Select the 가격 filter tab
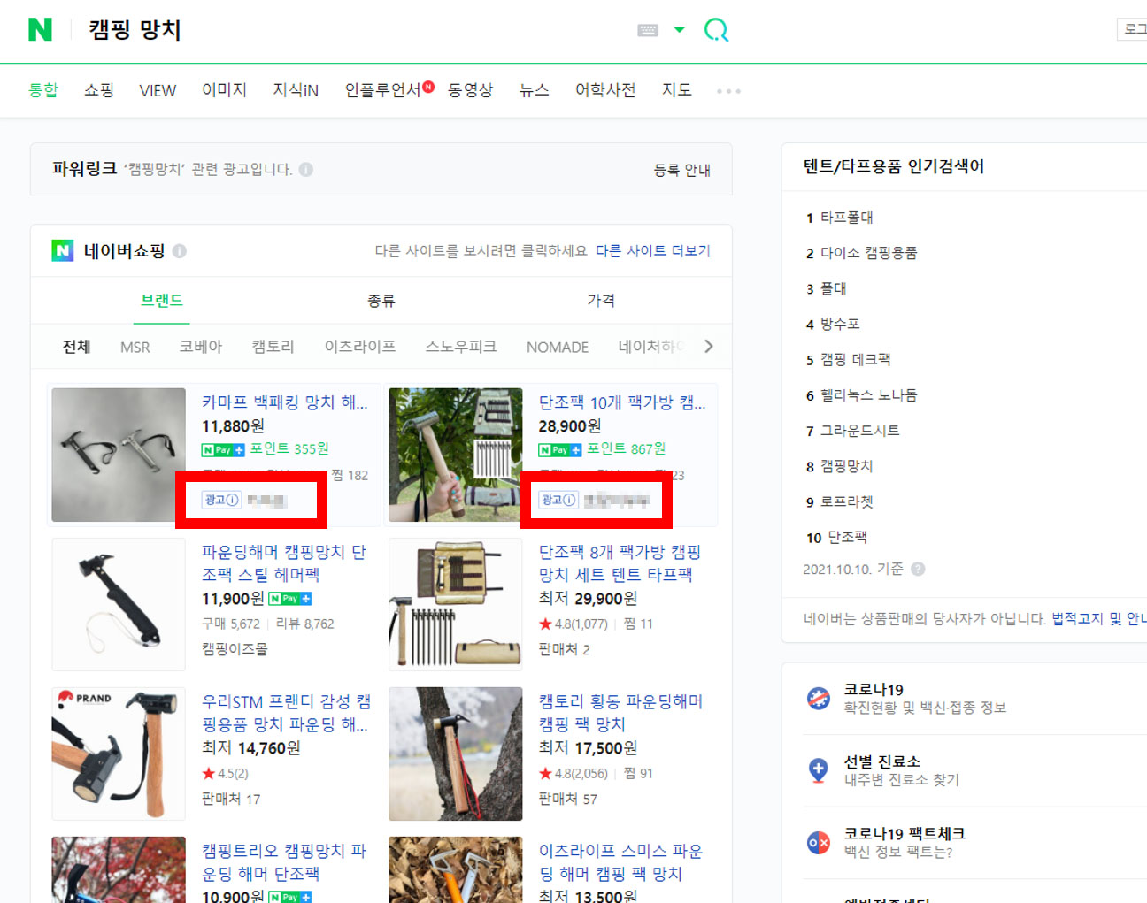The height and width of the screenshot is (903, 1147). [x=601, y=301]
